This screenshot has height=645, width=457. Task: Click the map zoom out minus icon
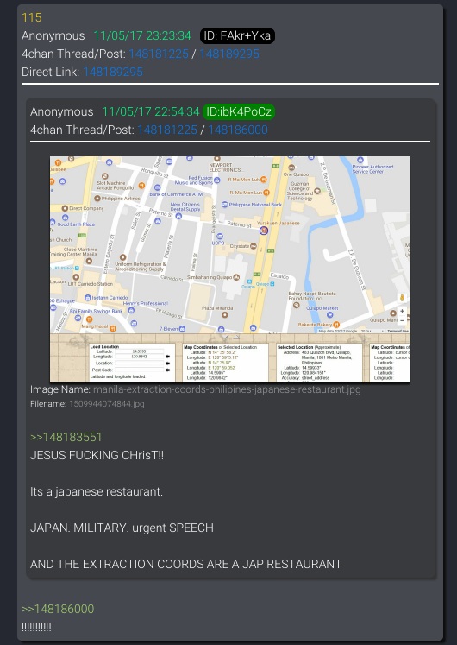pos(402,320)
